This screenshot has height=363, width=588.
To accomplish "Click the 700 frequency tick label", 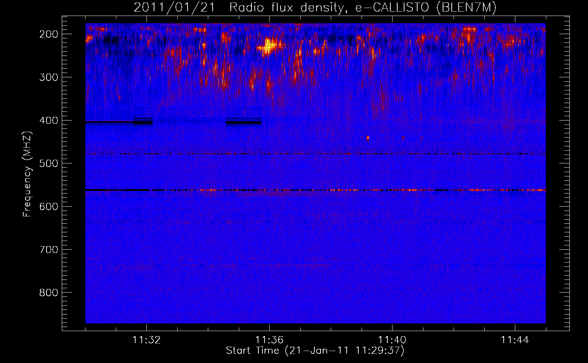I will tap(49, 250).
